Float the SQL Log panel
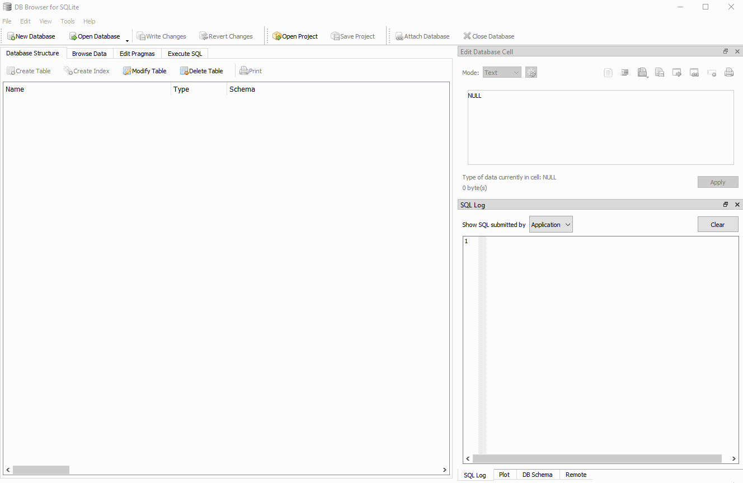 point(726,205)
